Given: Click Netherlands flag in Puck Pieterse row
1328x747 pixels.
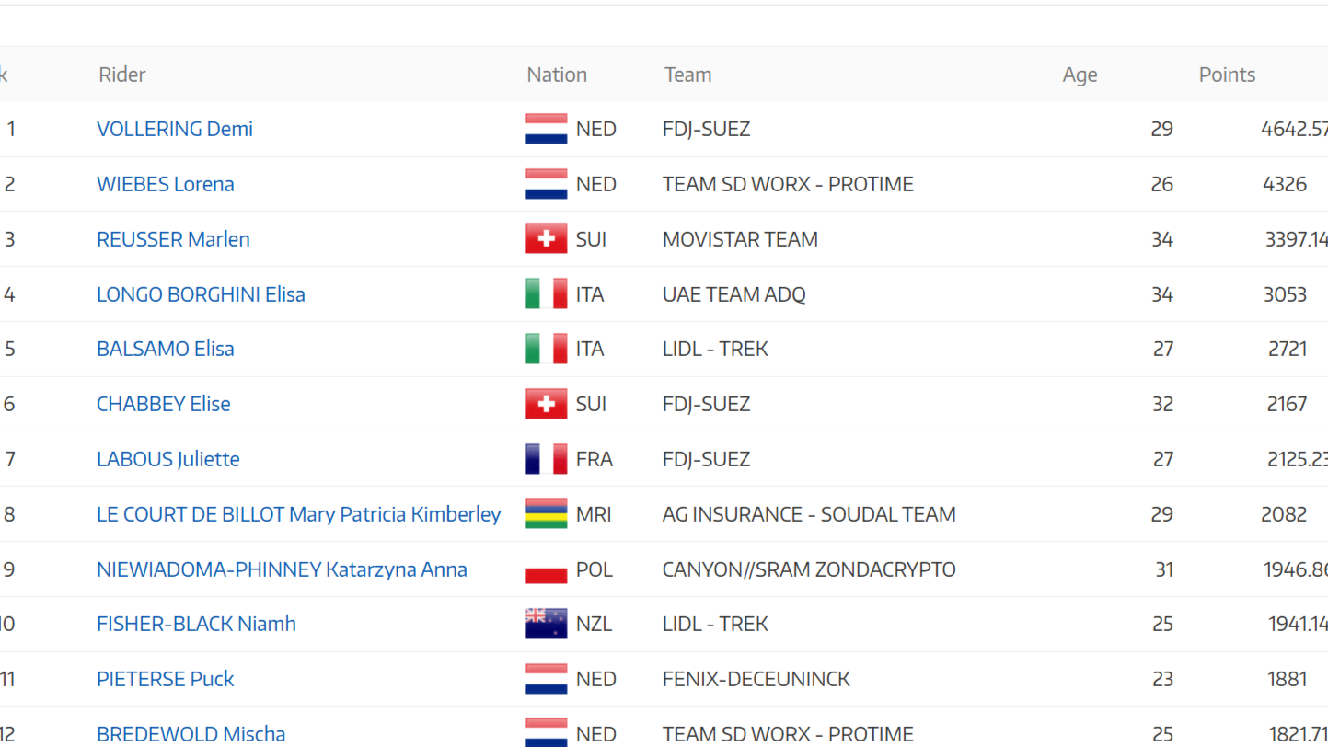Looking at the screenshot, I should point(546,679).
